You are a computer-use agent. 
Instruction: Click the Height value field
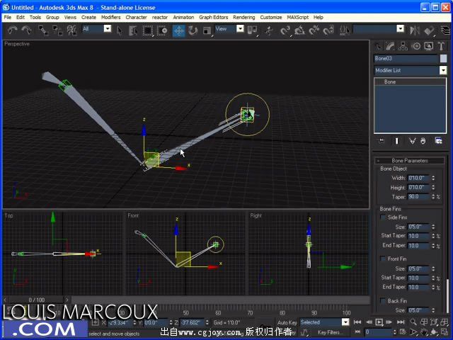pyautogui.click(x=418, y=188)
